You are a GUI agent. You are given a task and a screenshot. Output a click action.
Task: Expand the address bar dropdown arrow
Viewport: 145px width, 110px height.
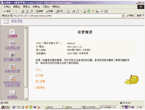click(x=123, y=16)
